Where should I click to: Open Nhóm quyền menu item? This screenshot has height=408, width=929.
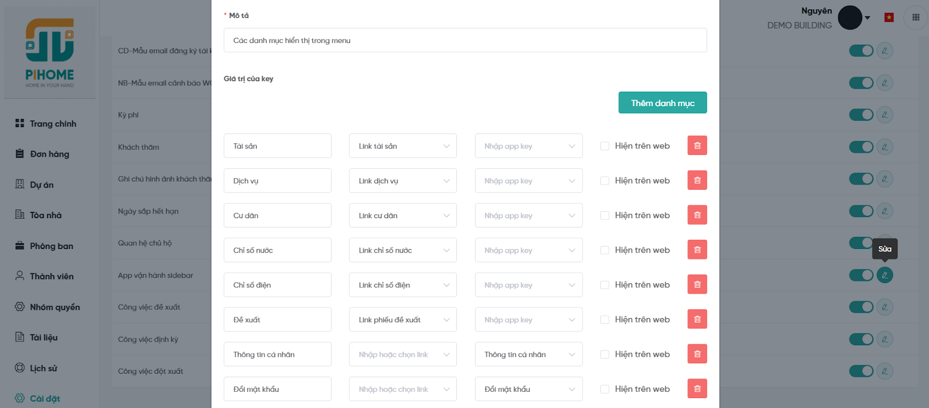coord(55,307)
